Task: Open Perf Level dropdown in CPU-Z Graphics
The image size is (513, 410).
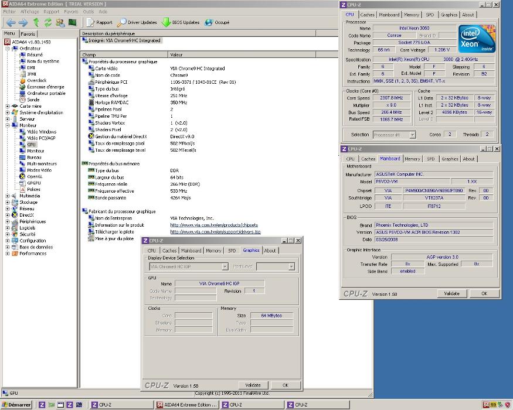Action: pyautogui.click(x=291, y=267)
